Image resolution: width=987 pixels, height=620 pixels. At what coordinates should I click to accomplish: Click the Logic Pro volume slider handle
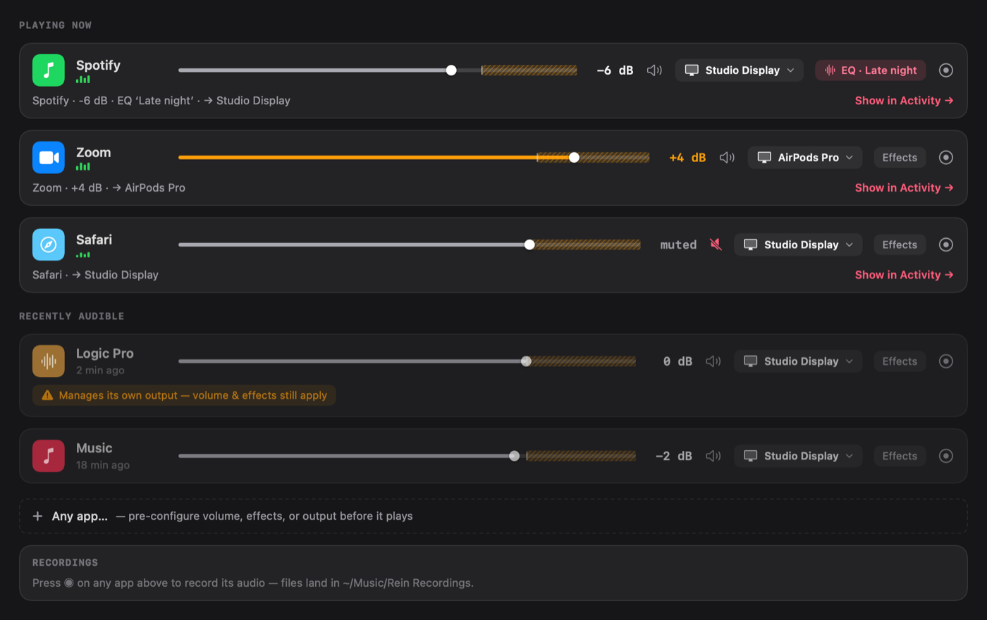click(526, 361)
